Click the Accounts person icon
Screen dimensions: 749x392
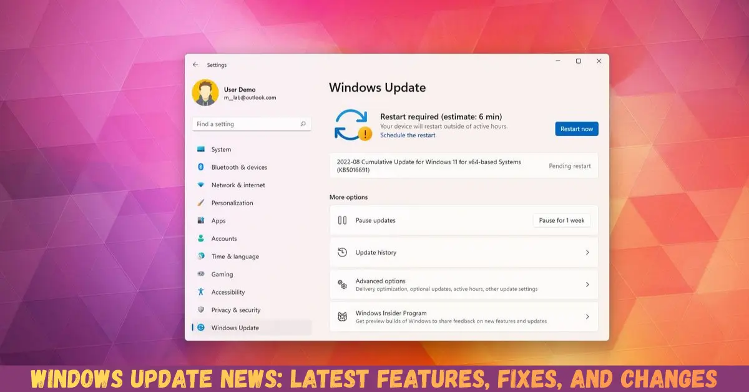tap(201, 238)
